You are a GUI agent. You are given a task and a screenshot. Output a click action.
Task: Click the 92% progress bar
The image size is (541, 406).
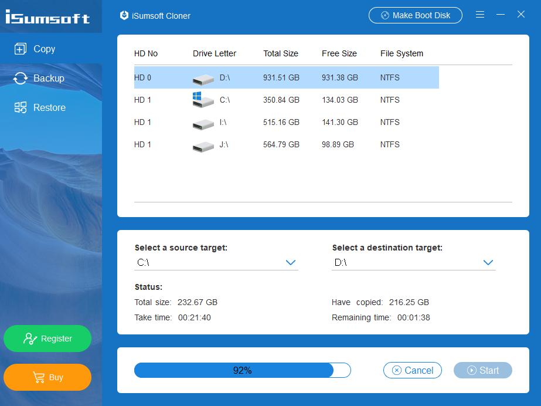243,370
